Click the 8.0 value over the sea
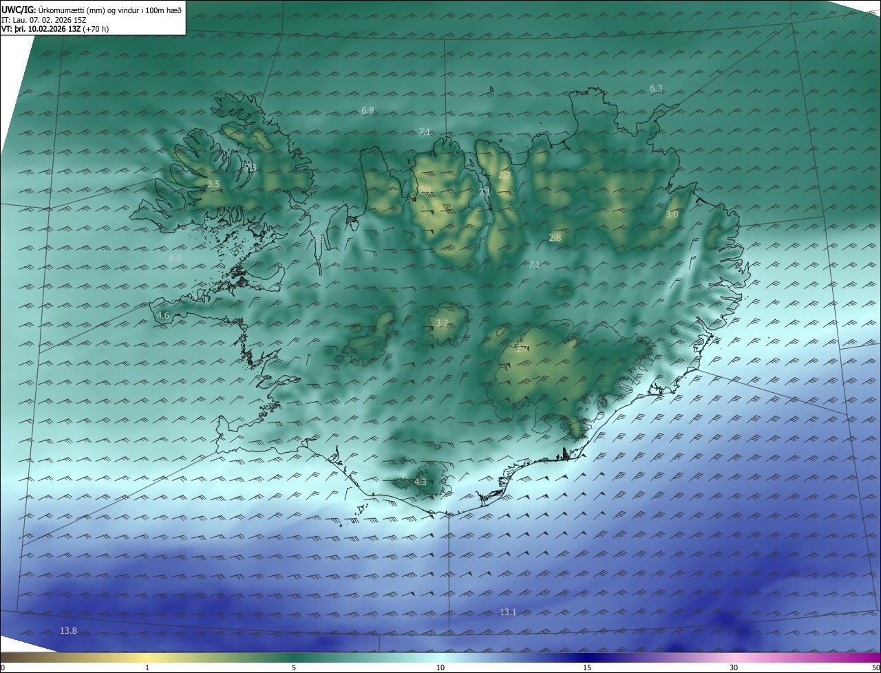Image resolution: width=881 pixels, height=673 pixels. click(x=175, y=258)
